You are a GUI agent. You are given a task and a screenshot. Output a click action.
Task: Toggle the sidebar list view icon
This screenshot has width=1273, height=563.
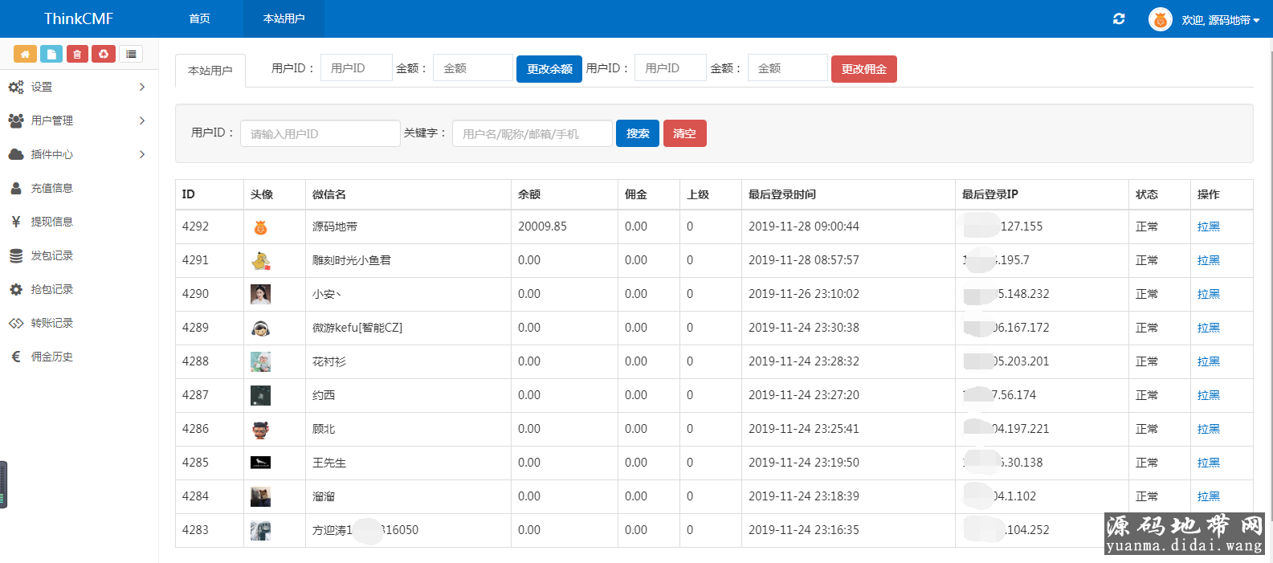(131, 54)
